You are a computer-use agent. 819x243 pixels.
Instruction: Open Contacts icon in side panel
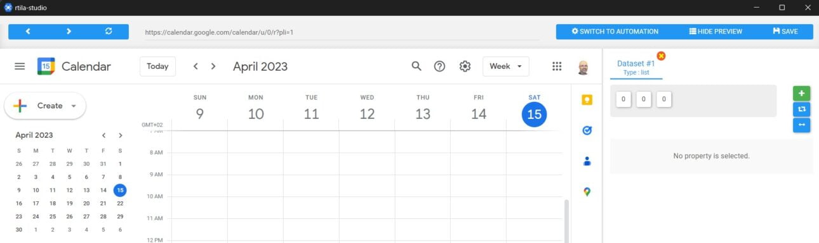587,161
